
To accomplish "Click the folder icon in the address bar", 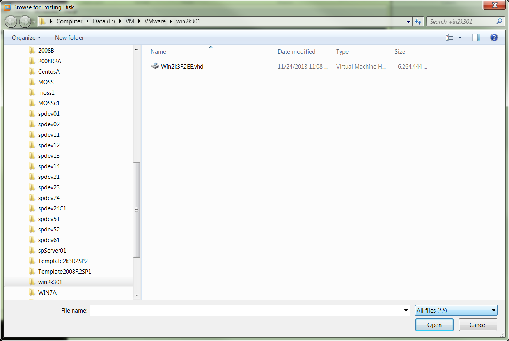I will pyautogui.click(x=43, y=21).
